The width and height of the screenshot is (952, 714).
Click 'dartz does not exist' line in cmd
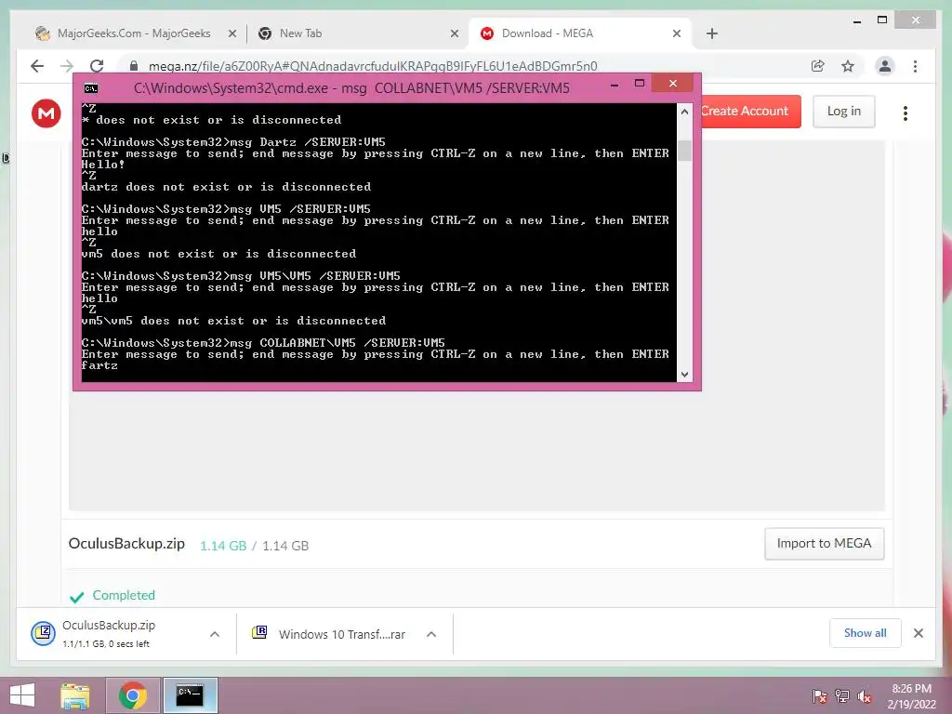tap(226, 187)
